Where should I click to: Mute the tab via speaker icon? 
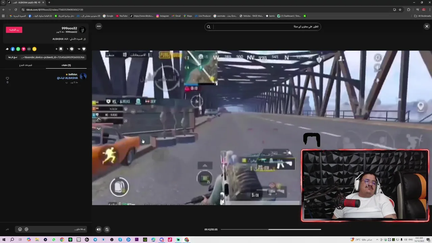click(39, 2)
